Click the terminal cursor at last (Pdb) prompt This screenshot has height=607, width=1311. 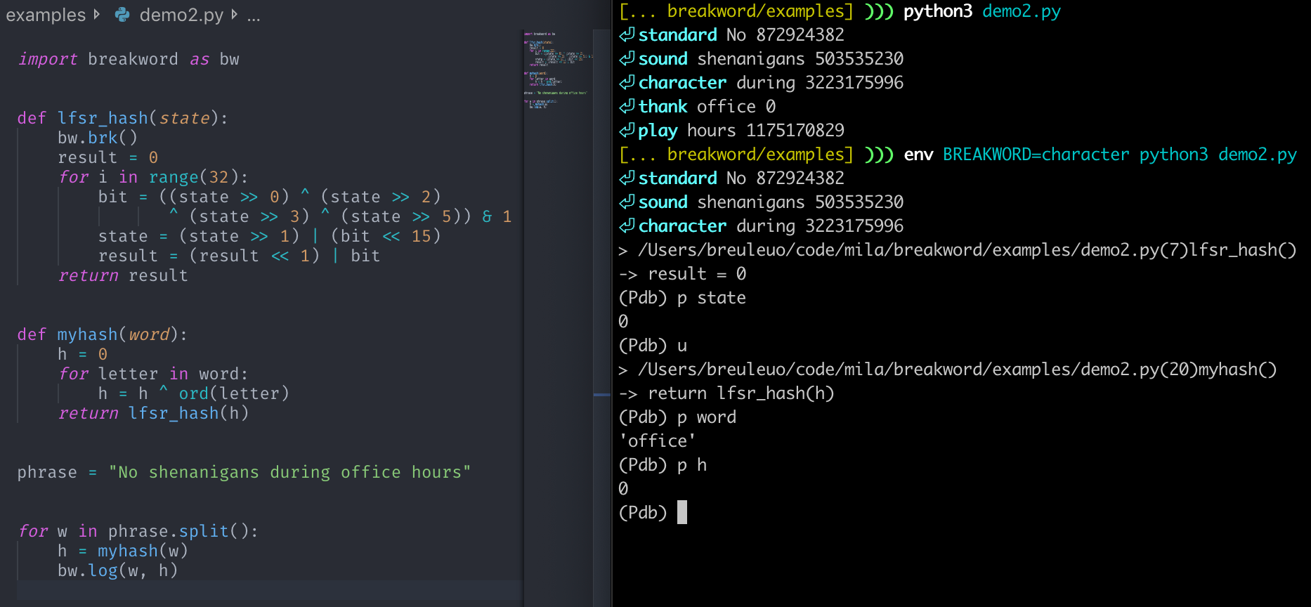681,512
